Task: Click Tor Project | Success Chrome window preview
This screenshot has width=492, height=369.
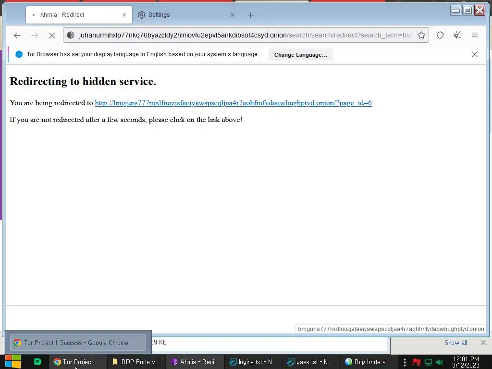Action: (78, 343)
